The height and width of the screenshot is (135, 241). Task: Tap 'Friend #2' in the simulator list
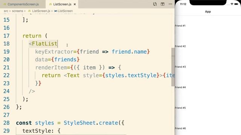click(x=180, y=46)
